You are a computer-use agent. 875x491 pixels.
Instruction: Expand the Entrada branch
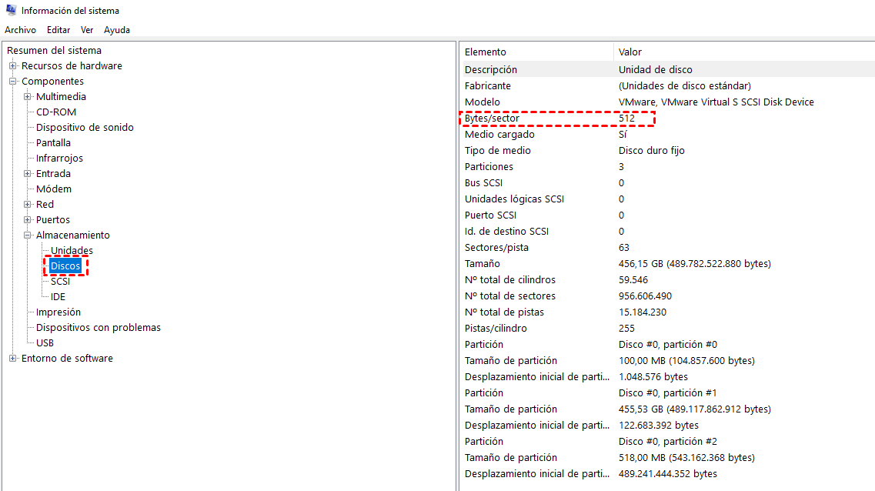pyautogui.click(x=28, y=174)
